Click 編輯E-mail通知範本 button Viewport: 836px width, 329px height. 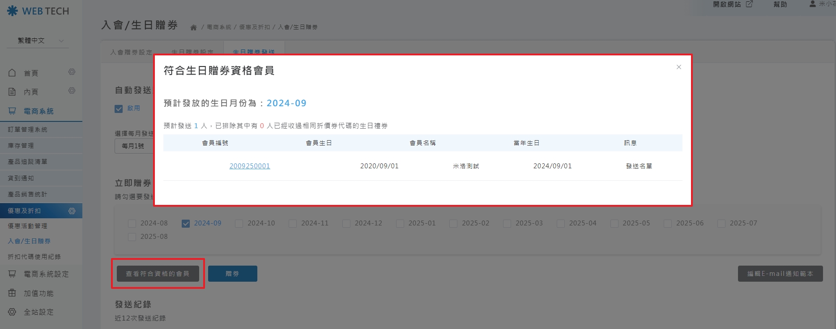point(780,274)
